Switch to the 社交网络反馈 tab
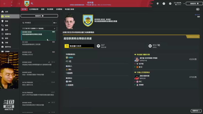This screenshot has width=203, height=114. coord(34,9)
